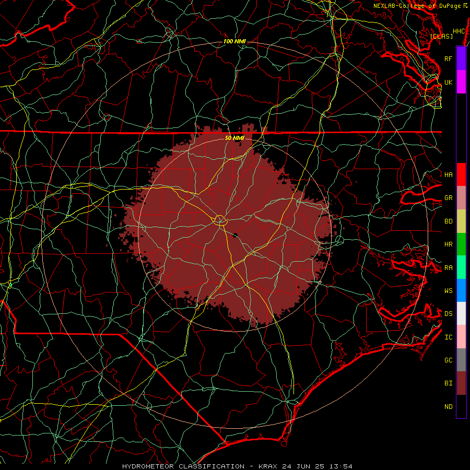Click the GC legend label
Image resolution: width=470 pixels, height=470 pixels.
click(449, 360)
